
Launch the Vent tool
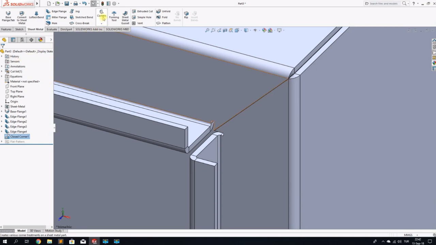[140, 23]
